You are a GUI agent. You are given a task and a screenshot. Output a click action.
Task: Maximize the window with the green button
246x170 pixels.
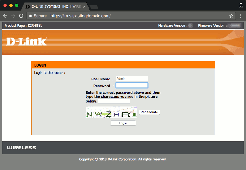click(17, 6)
